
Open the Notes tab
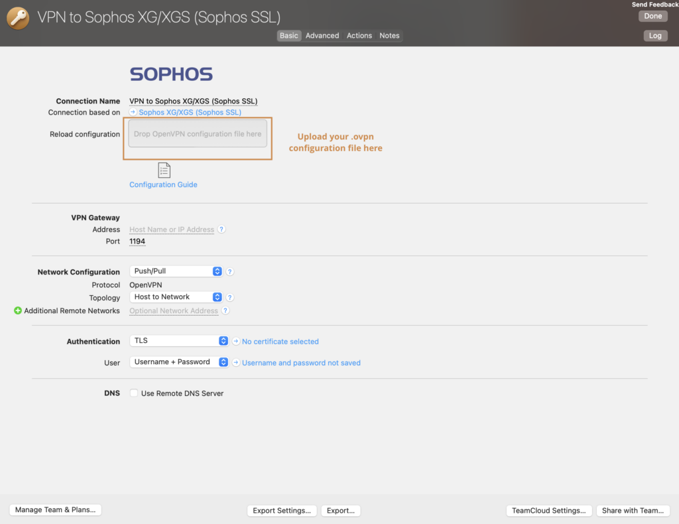[x=389, y=35]
